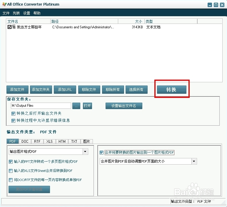The height and width of the screenshot is (207, 227).
Task: Open the 设置 menu
Action: 27,13
